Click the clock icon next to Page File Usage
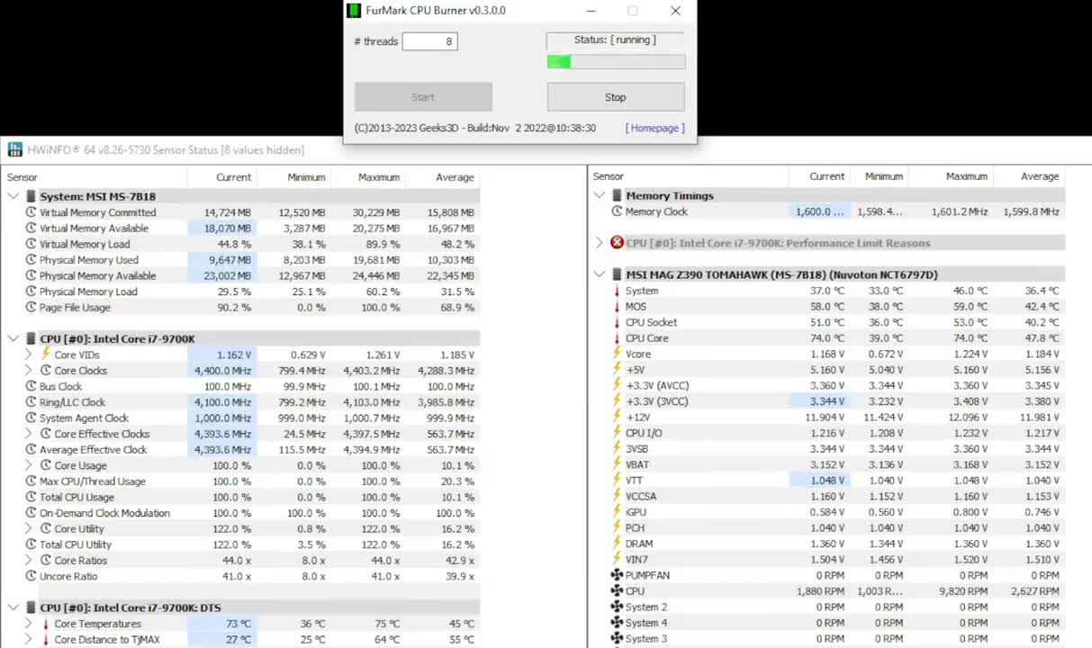The width and height of the screenshot is (1092, 648). pyautogui.click(x=31, y=307)
